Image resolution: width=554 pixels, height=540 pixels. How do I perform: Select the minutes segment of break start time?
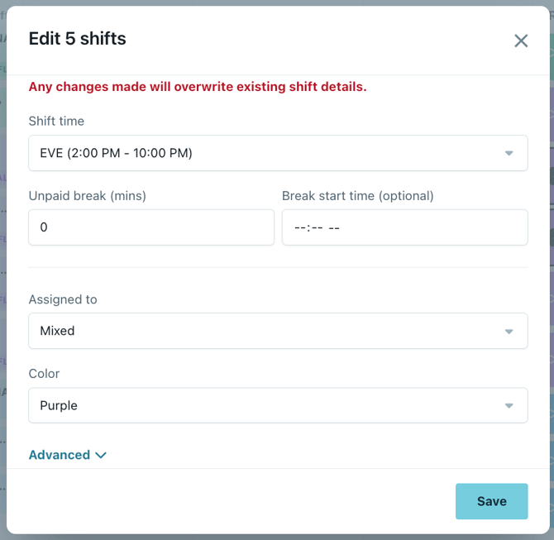click(x=316, y=227)
